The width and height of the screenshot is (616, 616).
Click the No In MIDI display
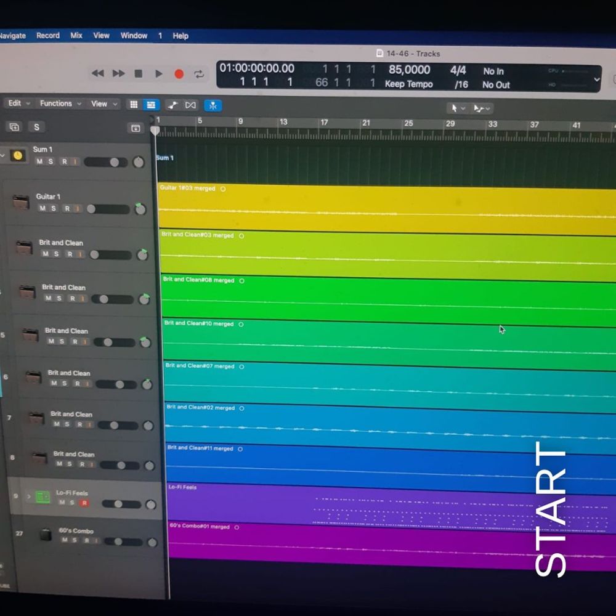pyautogui.click(x=493, y=71)
